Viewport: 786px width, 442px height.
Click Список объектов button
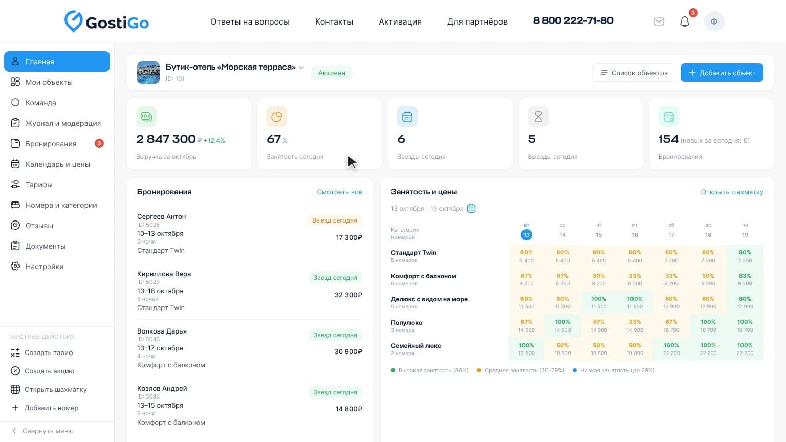pyautogui.click(x=634, y=73)
